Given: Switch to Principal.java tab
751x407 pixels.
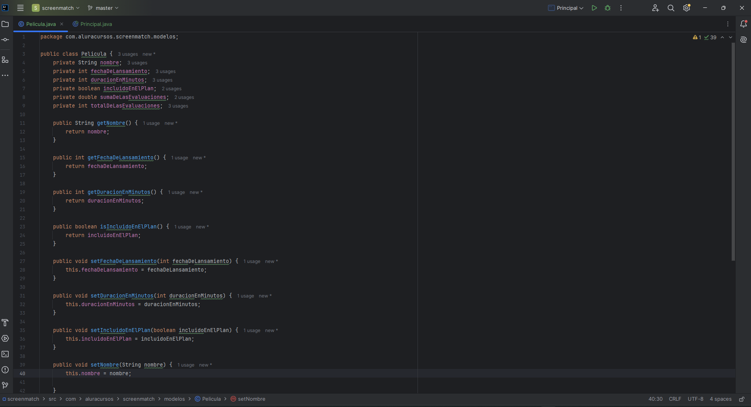Looking at the screenshot, I should point(92,24).
